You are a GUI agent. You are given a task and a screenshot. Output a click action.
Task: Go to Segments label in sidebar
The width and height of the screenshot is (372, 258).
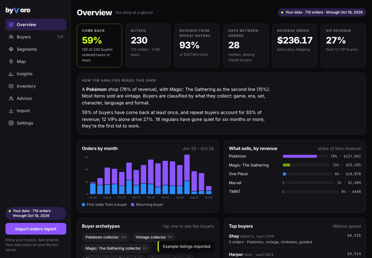pos(27,49)
